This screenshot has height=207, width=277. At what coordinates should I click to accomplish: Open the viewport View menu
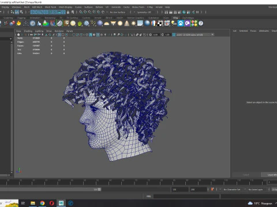pyautogui.click(x=18, y=31)
